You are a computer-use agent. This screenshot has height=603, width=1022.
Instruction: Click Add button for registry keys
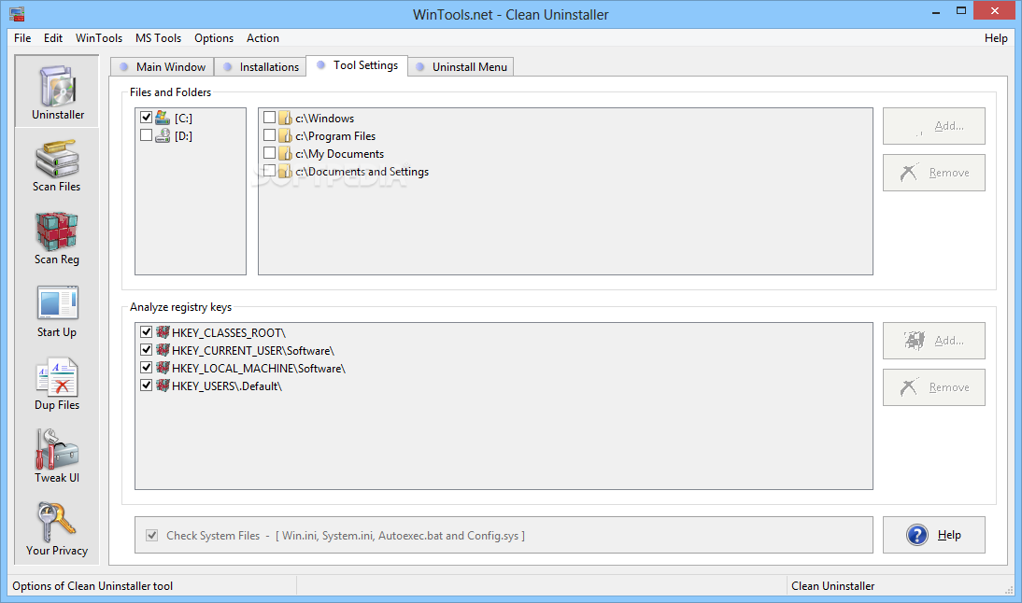tap(934, 341)
